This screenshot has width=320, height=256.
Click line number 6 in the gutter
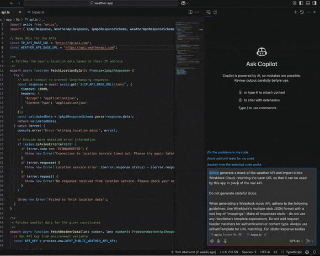pyautogui.click(x=2, y=47)
